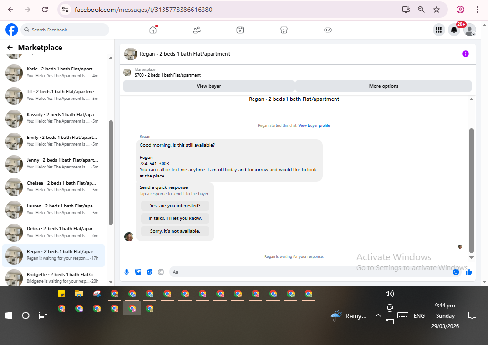
Task: Click the site information icon in address bar
Action: (x=65, y=10)
